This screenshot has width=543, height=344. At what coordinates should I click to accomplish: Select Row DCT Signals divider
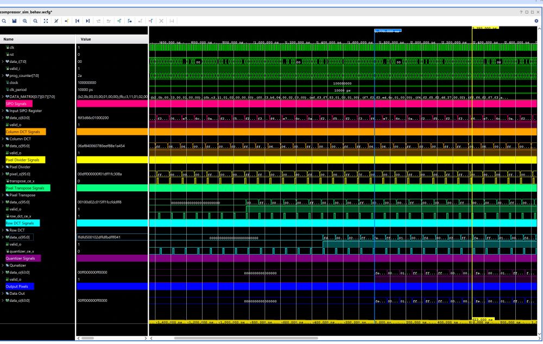(22, 223)
